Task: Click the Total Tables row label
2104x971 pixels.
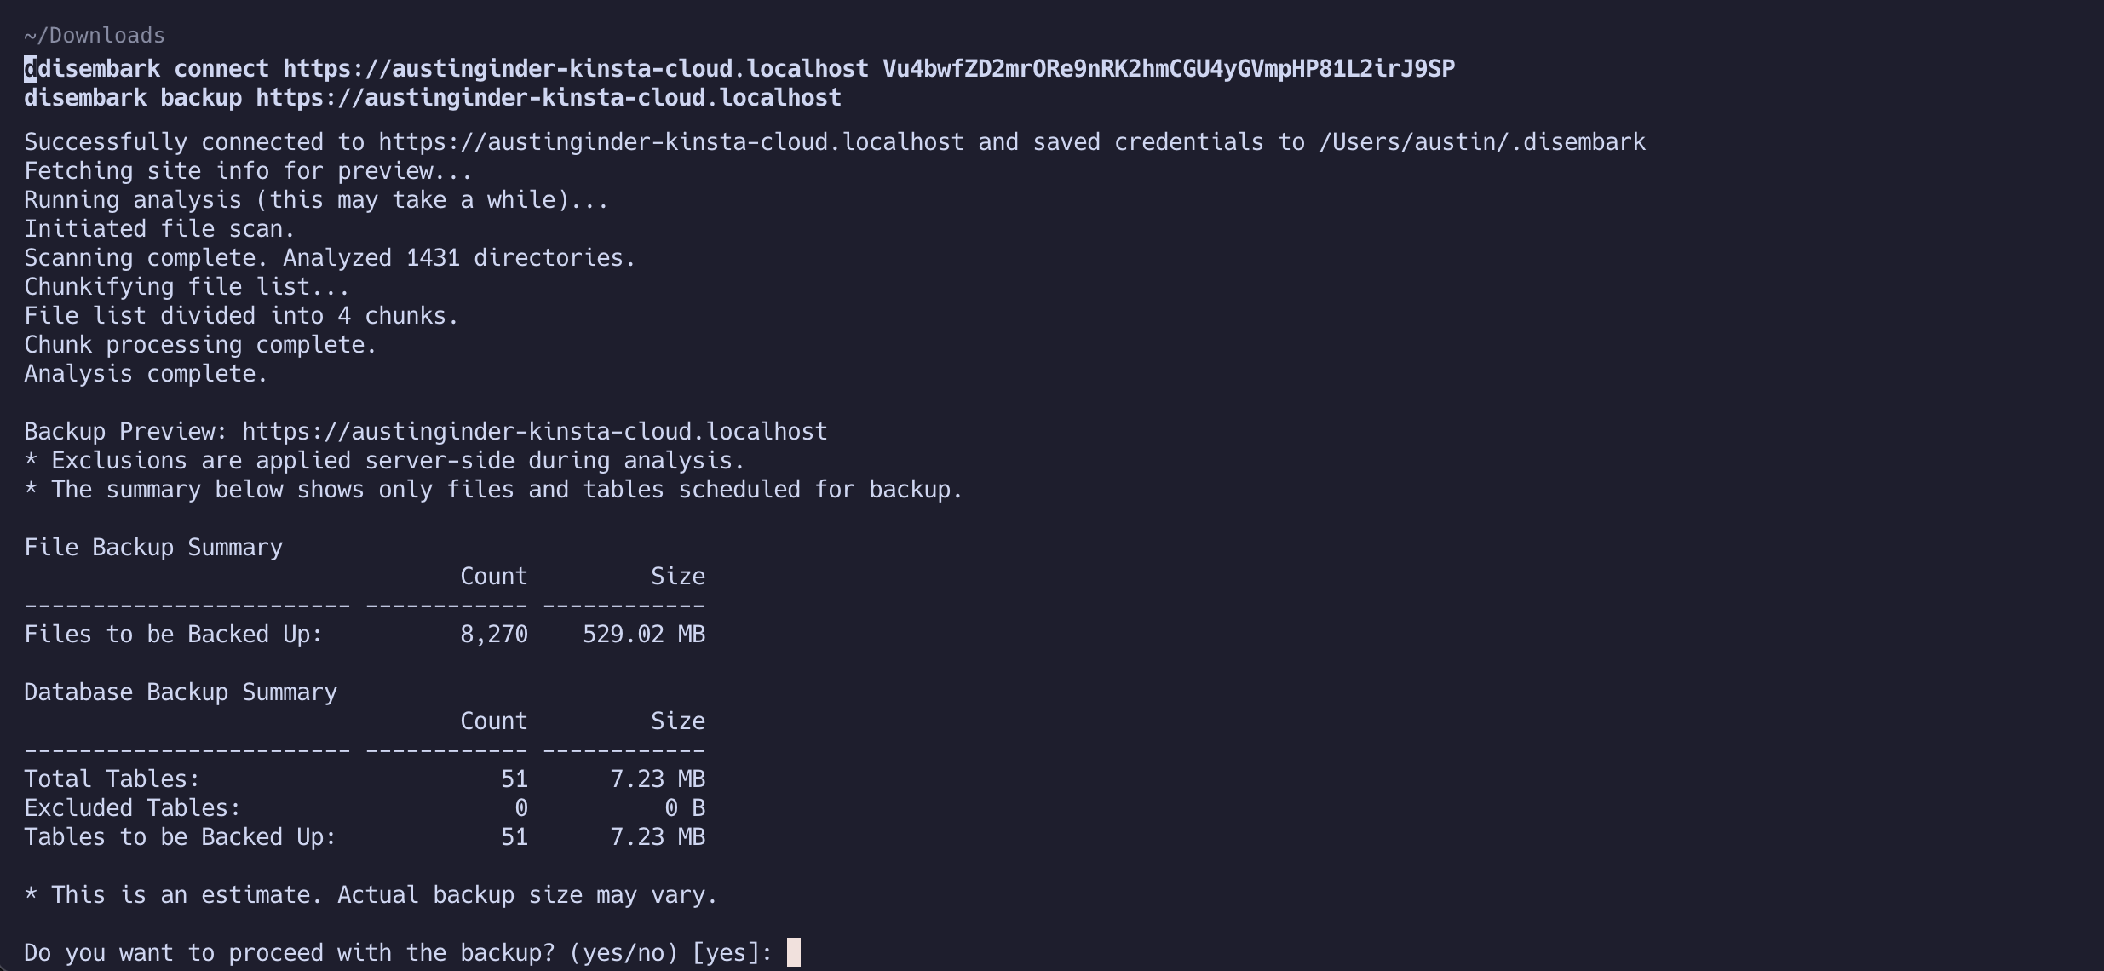Action: (112, 779)
